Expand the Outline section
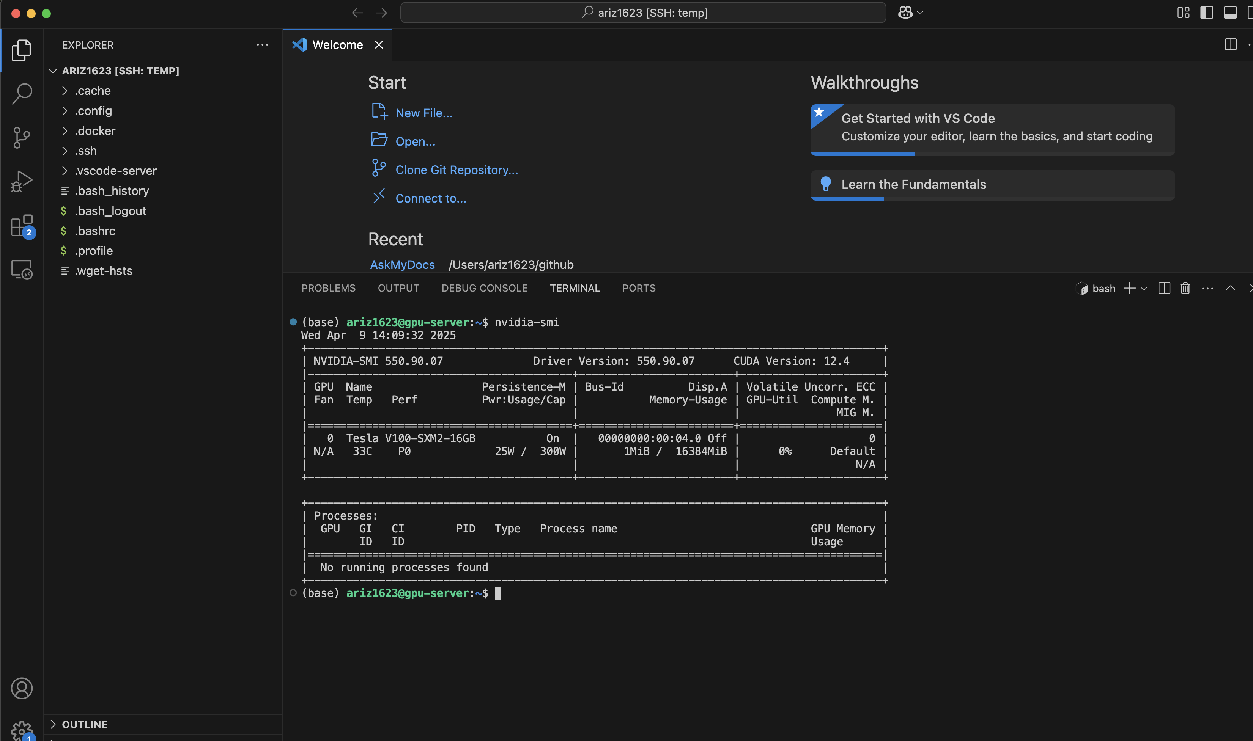This screenshot has height=741, width=1253. (162, 724)
